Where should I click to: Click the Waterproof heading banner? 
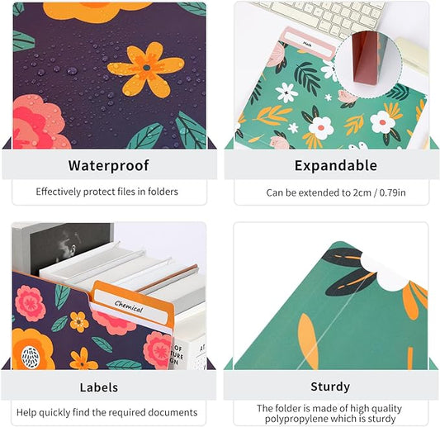[x=109, y=165]
